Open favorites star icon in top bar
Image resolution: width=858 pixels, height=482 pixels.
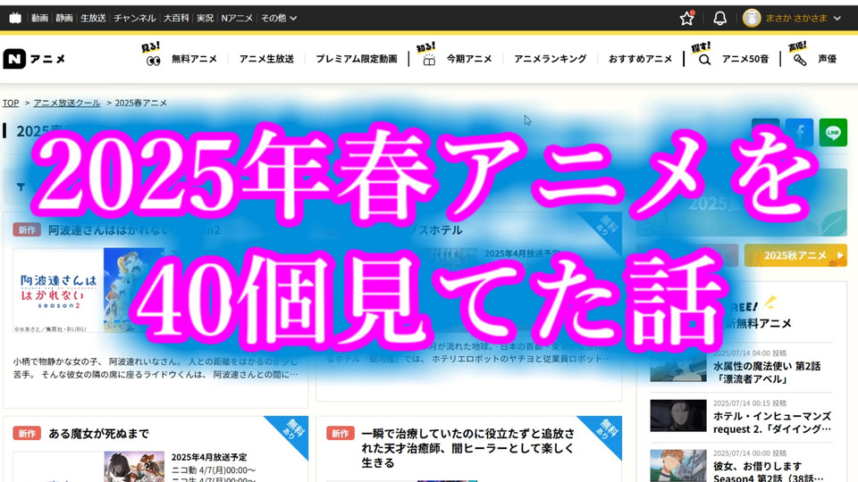(686, 18)
